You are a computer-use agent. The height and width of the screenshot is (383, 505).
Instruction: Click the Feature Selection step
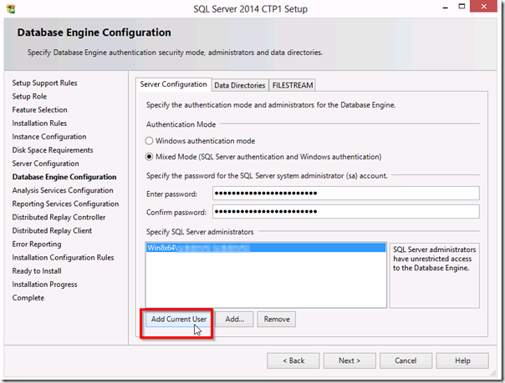(39, 110)
